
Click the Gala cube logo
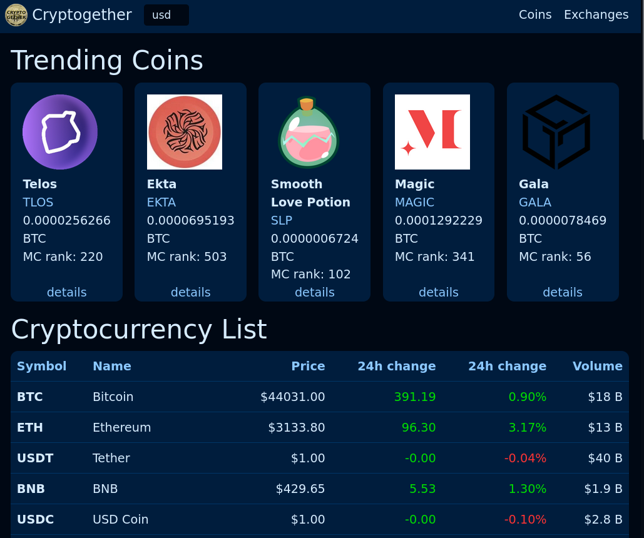click(x=556, y=132)
